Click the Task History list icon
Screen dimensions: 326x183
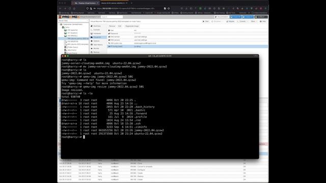(x=92, y=45)
